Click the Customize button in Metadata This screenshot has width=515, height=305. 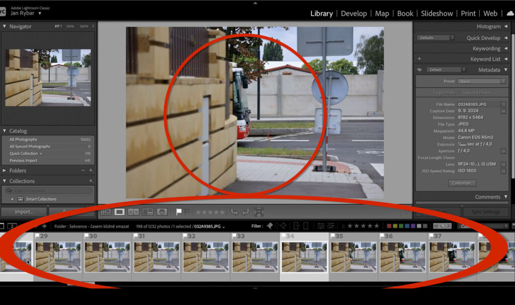(x=462, y=184)
